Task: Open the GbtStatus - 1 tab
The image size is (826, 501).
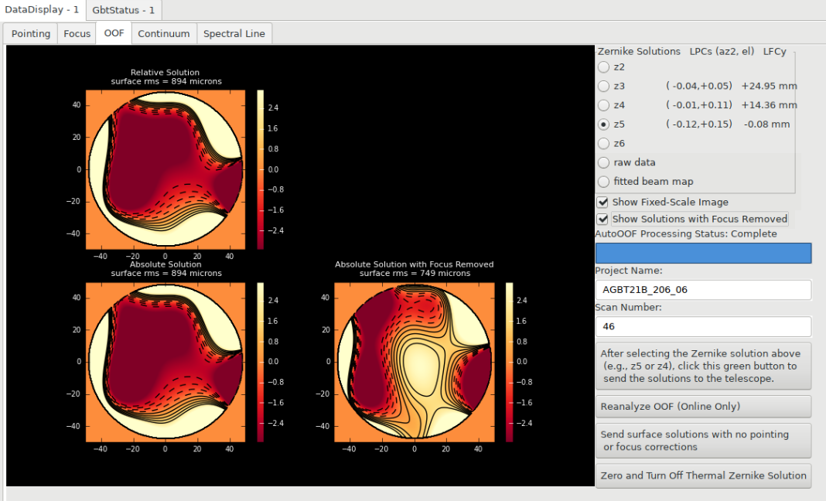Action: [123, 10]
